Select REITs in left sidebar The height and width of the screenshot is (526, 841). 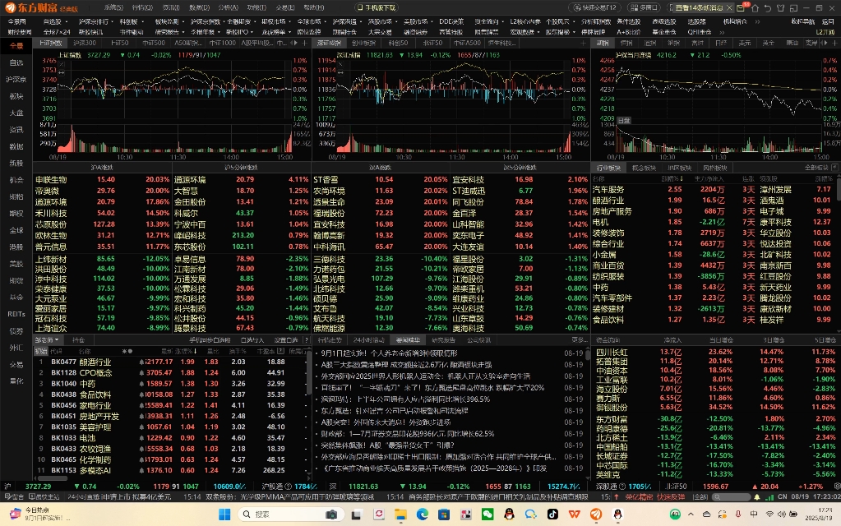coord(16,314)
